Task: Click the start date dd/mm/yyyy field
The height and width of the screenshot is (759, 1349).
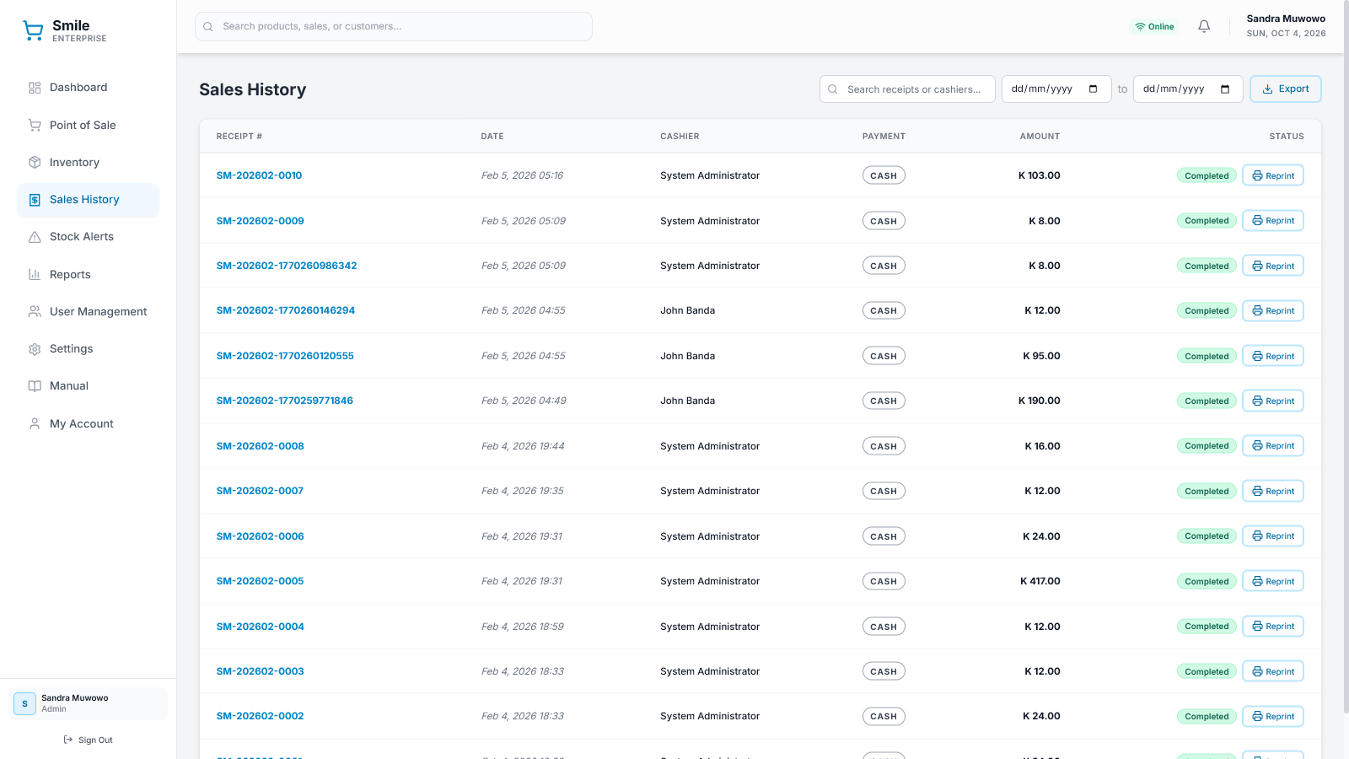Action: pos(1056,89)
